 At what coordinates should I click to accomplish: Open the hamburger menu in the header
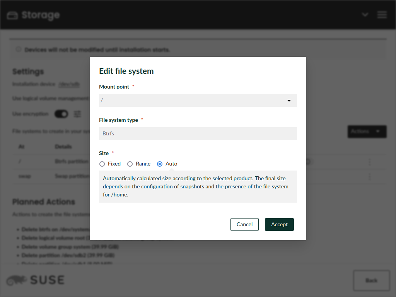382,15
